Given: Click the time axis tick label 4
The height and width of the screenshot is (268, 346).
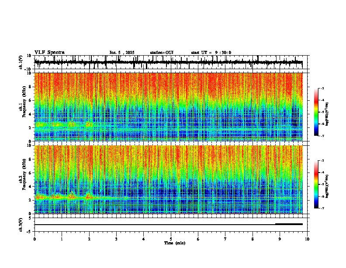Looking at the screenshot, I should [144, 239].
